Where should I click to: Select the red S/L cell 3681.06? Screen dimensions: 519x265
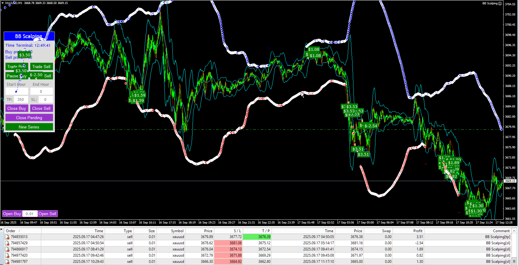pos(228,243)
